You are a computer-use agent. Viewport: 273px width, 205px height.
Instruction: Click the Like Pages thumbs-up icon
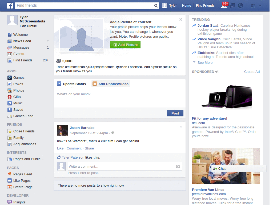click(10, 181)
